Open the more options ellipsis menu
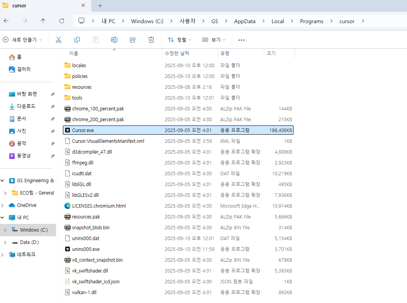The image size is (407, 303). [241, 40]
